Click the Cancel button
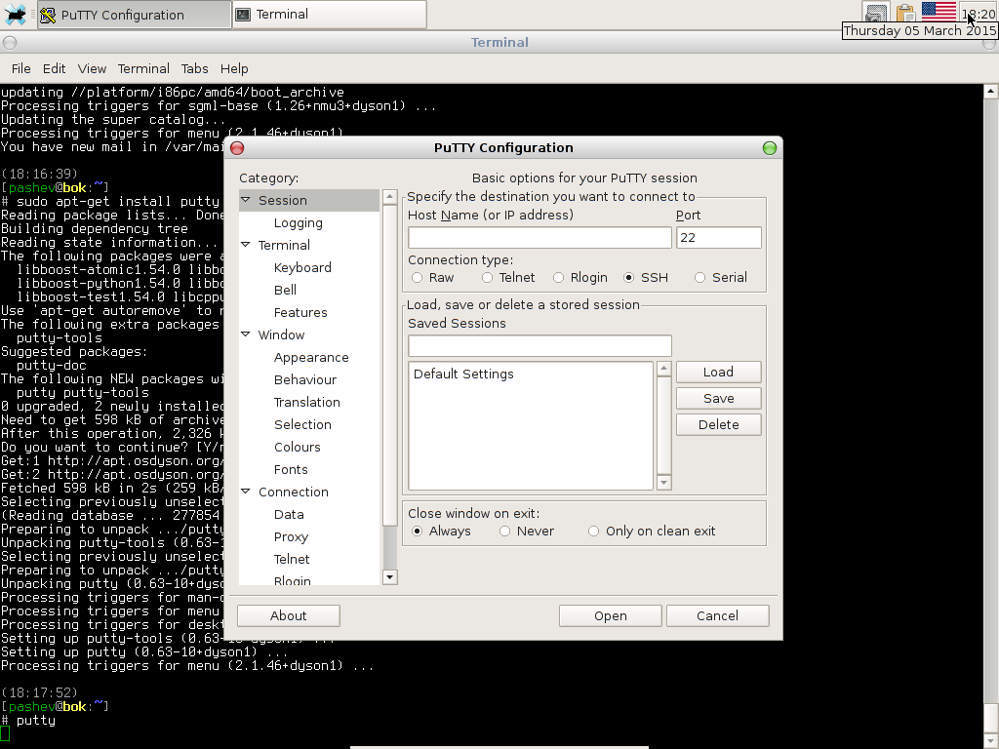The width and height of the screenshot is (999, 749). pos(717,616)
